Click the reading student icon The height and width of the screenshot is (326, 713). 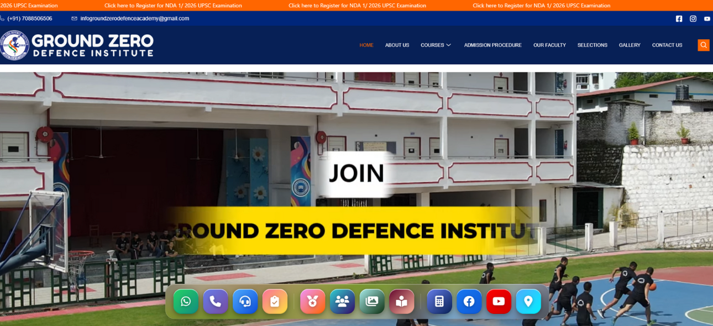(401, 302)
